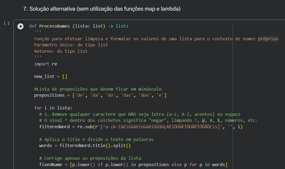Place cursor on 'def ProcessNames' line
Screen dimensions: 285x169
(x=79, y=26)
